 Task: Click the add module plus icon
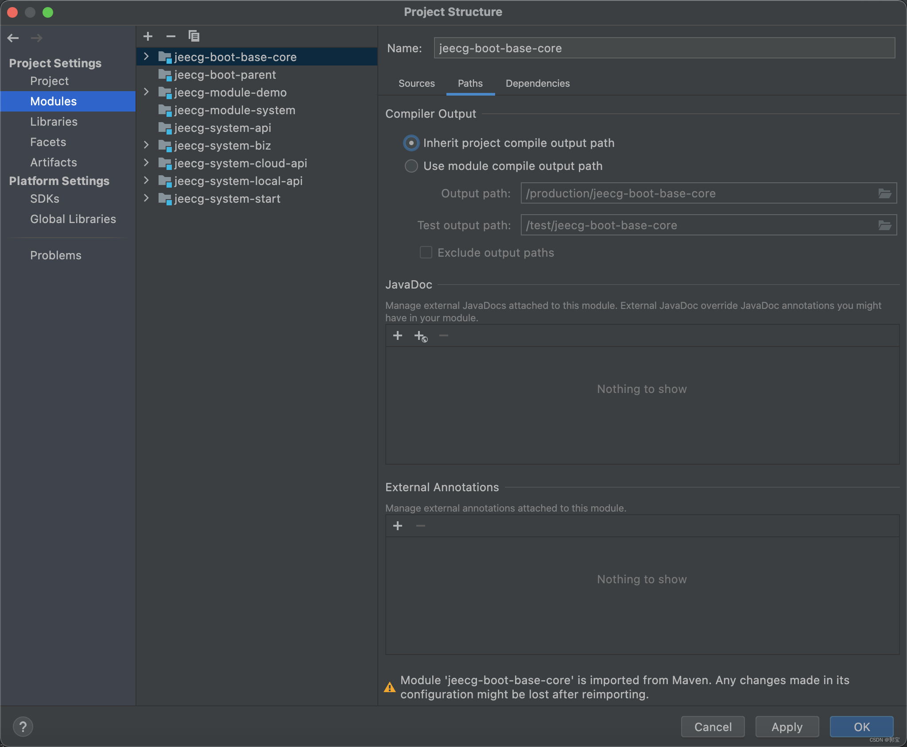click(148, 36)
